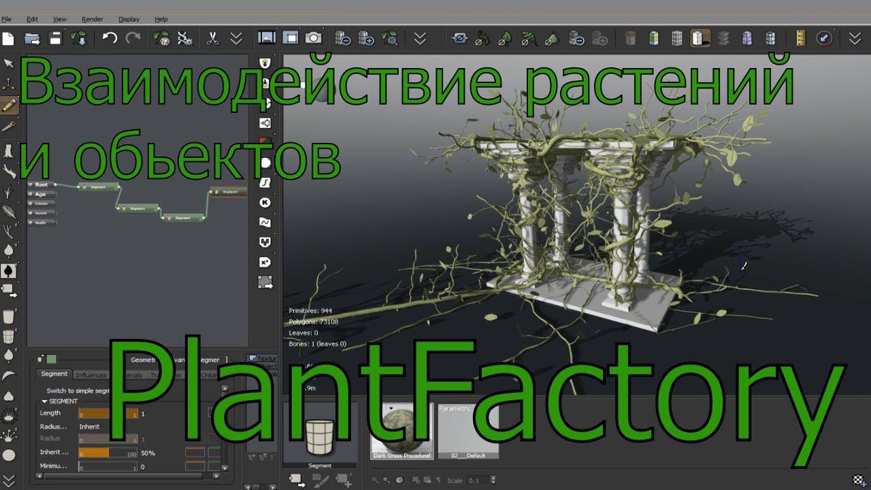Open the Edit menu

(32, 20)
